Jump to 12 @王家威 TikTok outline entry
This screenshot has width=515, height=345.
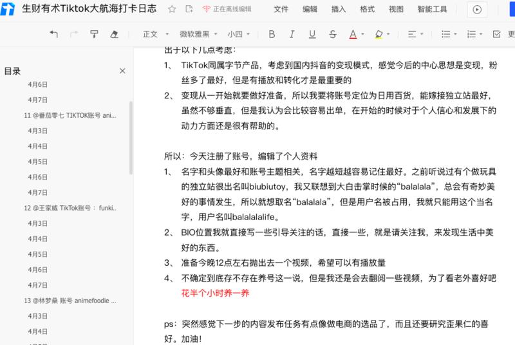pyautogui.click(x=70, y=208)
